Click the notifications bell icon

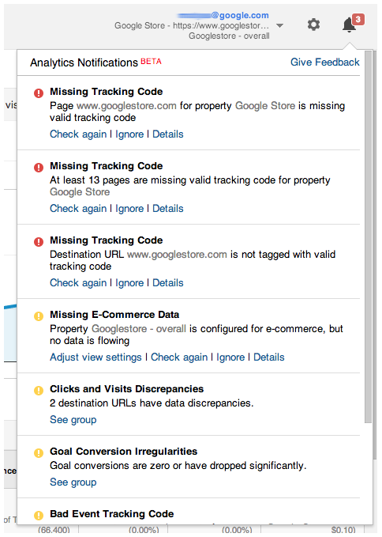tap(349, 25)
